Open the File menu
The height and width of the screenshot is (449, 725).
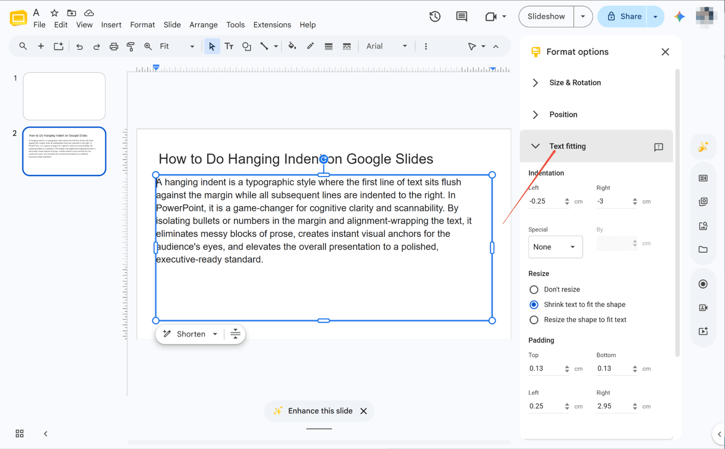coord(39,25)
